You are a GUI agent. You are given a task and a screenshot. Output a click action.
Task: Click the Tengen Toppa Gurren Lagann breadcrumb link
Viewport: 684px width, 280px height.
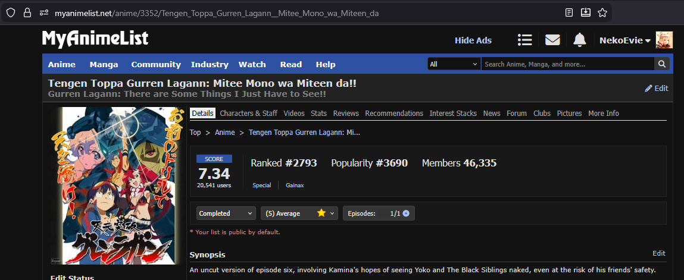pyautogui.click(x=304, y=133)
